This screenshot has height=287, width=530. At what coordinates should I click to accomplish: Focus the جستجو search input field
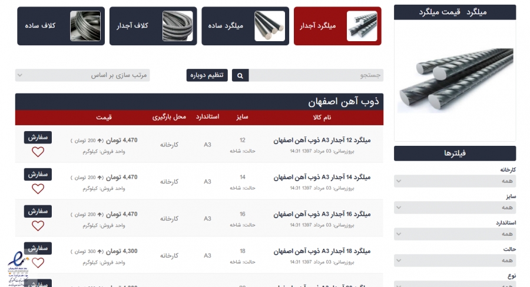pos(316,75)
